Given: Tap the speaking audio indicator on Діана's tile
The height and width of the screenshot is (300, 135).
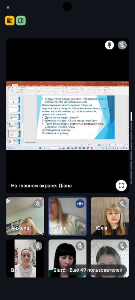Looking at the screenshot, I should click(80, 204).
